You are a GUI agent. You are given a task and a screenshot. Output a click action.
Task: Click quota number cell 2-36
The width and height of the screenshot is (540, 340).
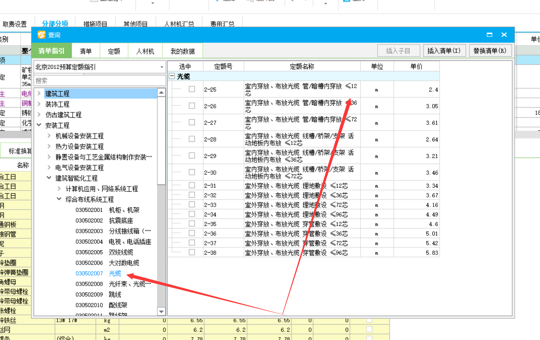[223, 233]
